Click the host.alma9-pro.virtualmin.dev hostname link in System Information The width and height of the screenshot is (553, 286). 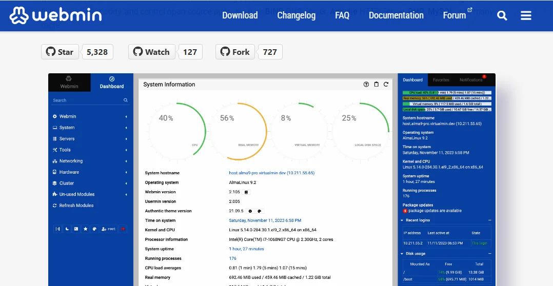pos(271,173)
